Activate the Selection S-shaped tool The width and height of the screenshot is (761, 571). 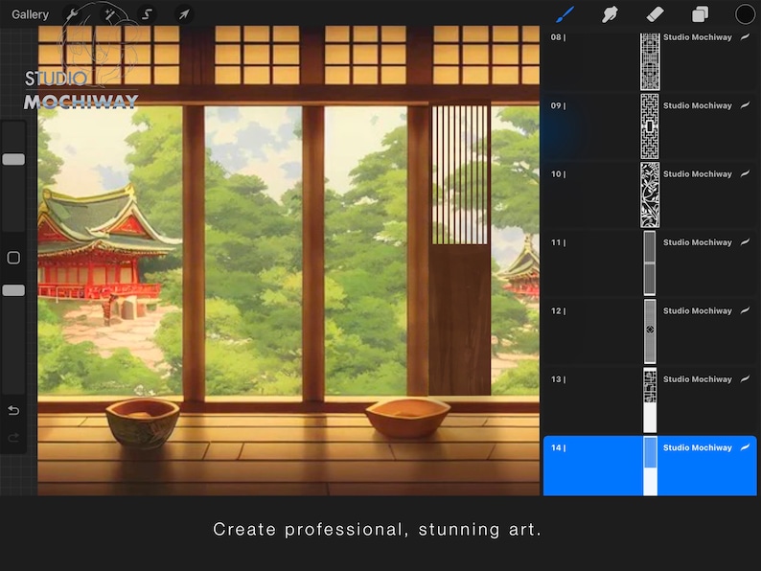click(x=147, y=14)
